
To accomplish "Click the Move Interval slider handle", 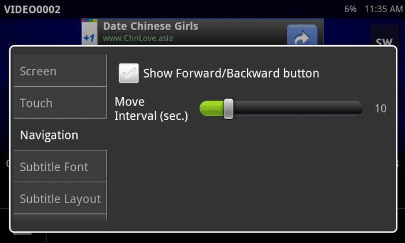I will tap(229, 109).
